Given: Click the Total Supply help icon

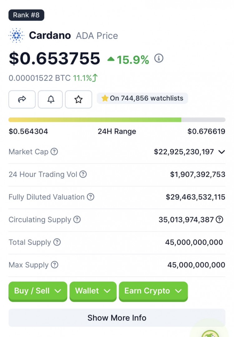Looking at the screenshot, I should pyautogui.click(x=57, y=242).
